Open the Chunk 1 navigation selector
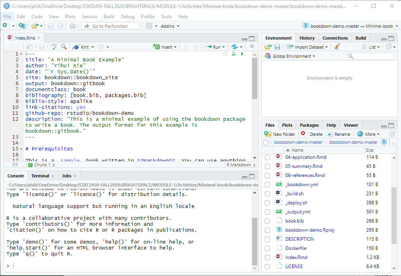The image size is (401, 276). [x=41, y=165]
